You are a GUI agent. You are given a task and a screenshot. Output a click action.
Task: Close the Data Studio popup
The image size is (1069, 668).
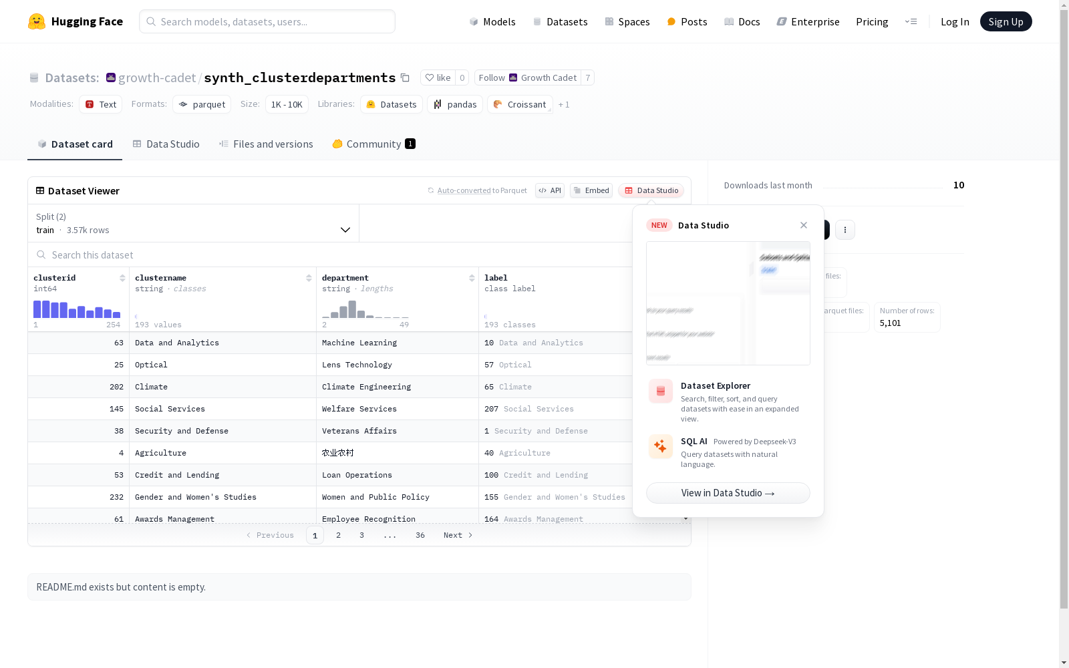coord(804,225)
